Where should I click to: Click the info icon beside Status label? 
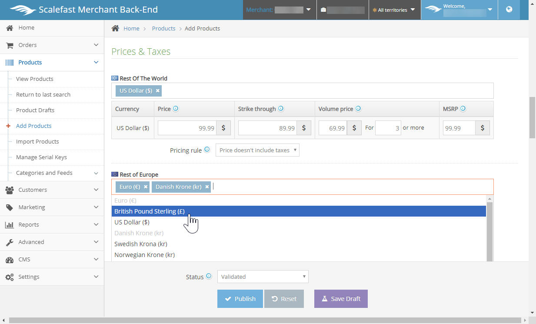click(x=209, y=276)
